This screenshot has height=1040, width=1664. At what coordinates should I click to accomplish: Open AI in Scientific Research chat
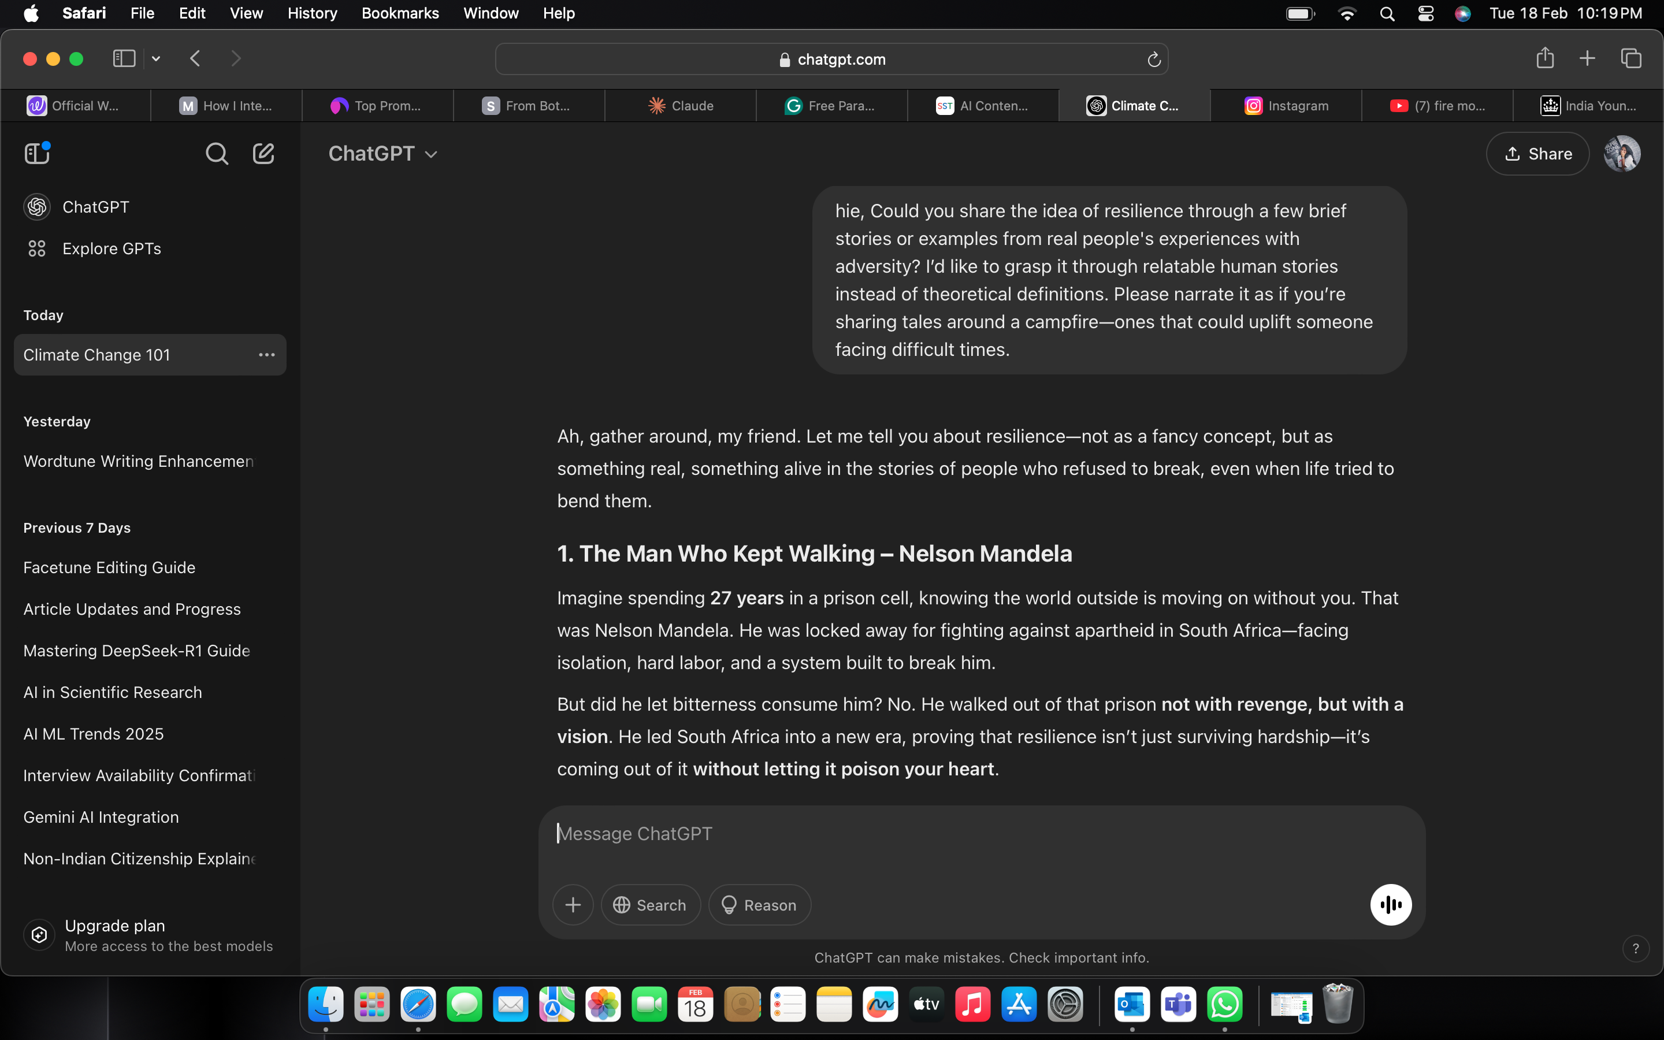coord(150,693)
